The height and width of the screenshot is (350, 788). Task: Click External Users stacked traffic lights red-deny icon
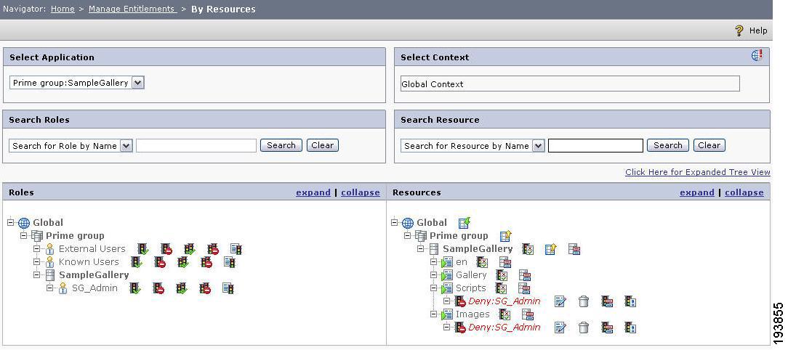pos(212,248)
